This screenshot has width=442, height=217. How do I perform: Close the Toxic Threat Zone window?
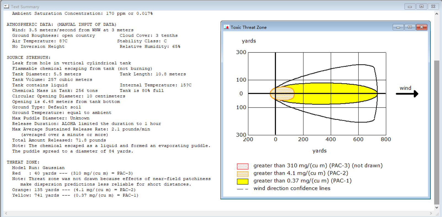point(422,27)
